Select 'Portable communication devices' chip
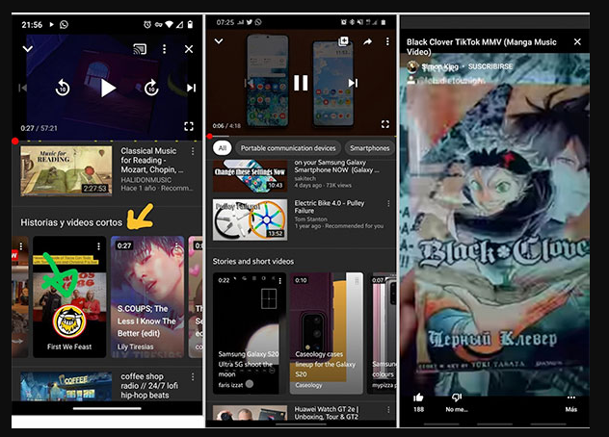The image size is (609, 437). click(288, 148)
